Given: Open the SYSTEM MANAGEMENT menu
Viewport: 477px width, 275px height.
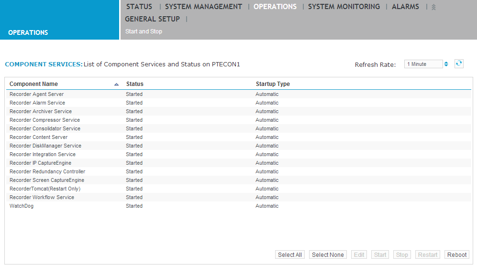Looking at the screenshot, I should pyautogui.click(x=203, y=7).
